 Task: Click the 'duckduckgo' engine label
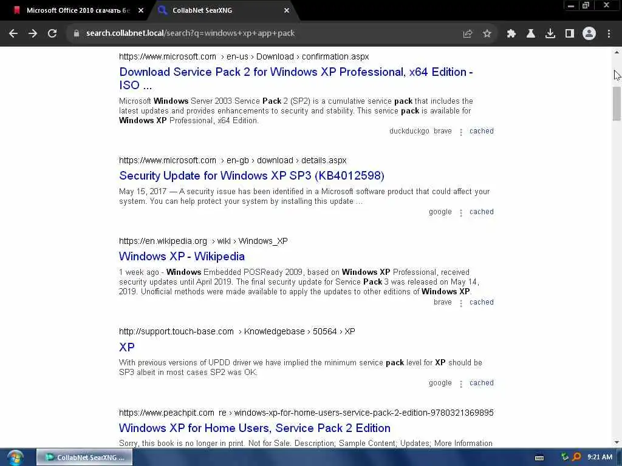(x=409, y=131)
